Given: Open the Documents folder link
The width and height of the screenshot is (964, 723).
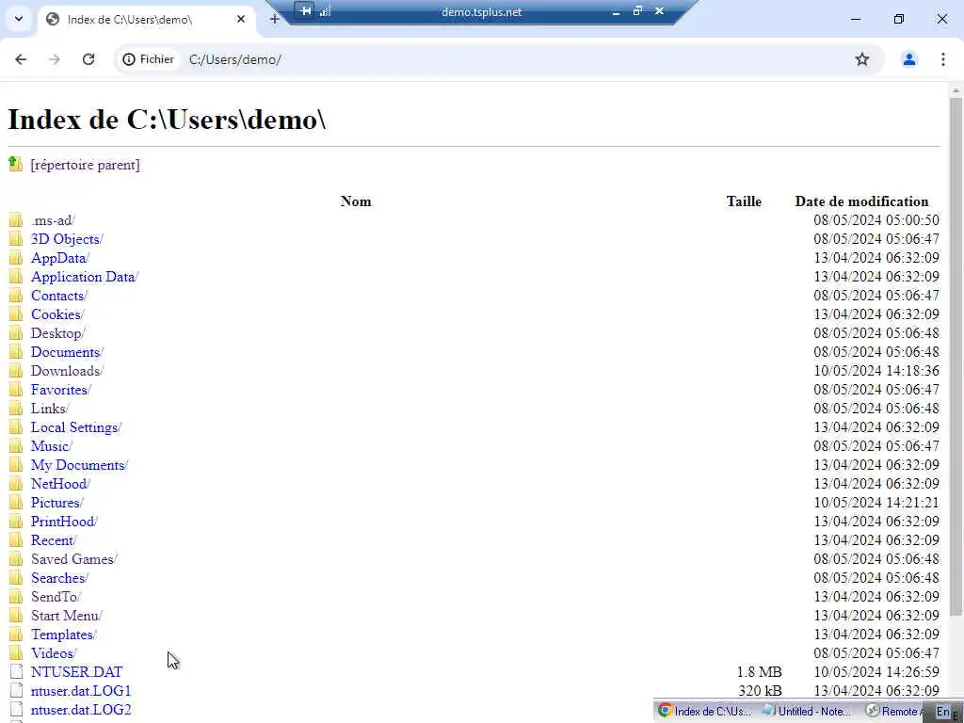Looking at the screenshot, I should 67,352.
